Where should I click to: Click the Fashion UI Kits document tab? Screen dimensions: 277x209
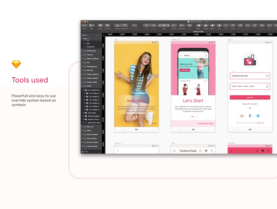tap(198, 31)
